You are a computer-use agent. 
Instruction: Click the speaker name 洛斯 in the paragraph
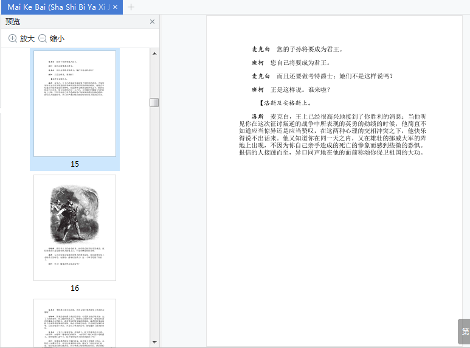[x=258, y=116]
